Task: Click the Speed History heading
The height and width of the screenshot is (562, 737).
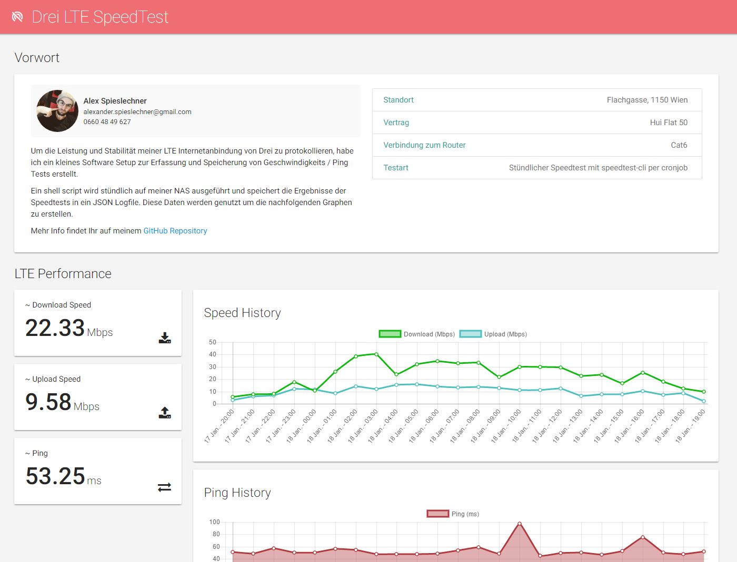Action: (x=242, y=313)
